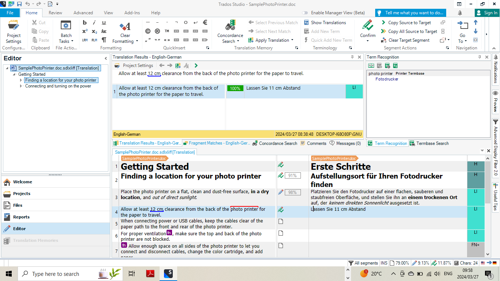Expand Connecting and turning on power node
Image resolution: width=500 pixels, height=281 pixels.
[21, 86]
